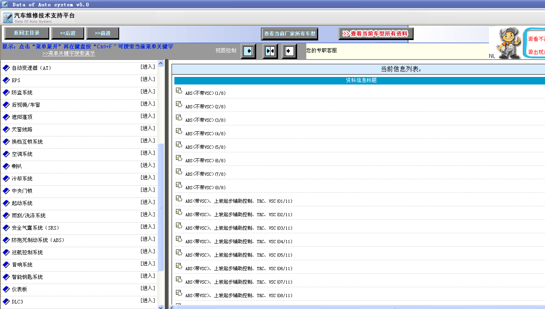Image resolution: width=545 pixels, height=309 pixels.
Task: Click the book icon beside 遮阳蓬顶
Action: tap(6, 117)
